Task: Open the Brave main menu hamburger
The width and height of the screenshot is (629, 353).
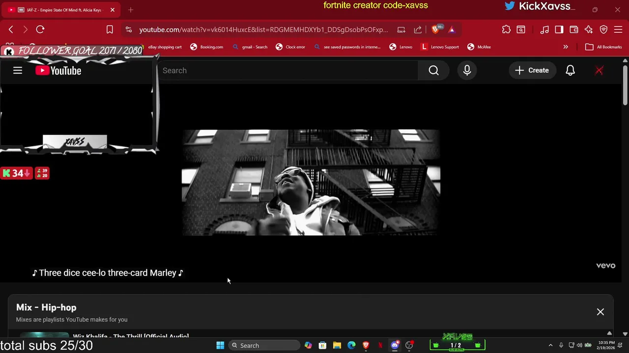Action: tap(618, 29)
